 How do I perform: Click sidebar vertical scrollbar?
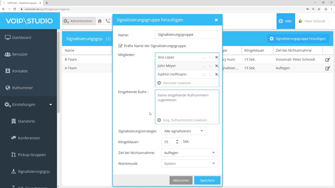point(58,72)
